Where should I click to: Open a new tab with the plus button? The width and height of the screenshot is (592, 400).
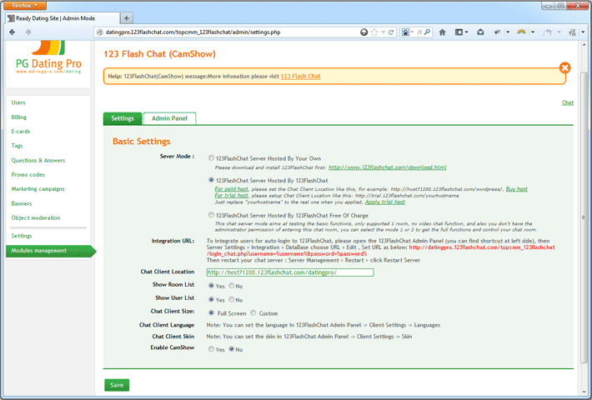point(127,17)
